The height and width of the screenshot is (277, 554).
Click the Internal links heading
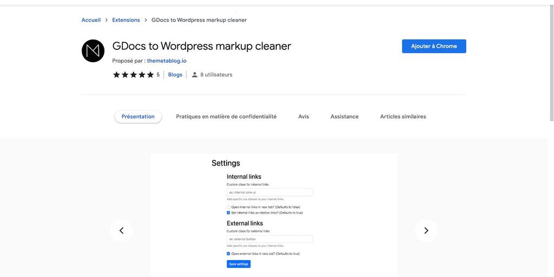pyautogui.click(x=244, y=176)
